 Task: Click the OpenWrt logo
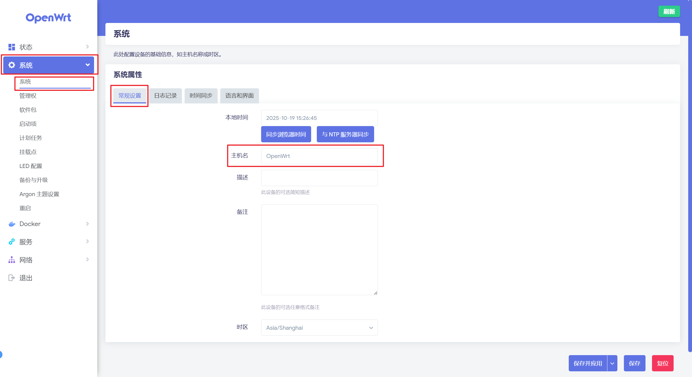pyautogui.click(x=48, y=18)
